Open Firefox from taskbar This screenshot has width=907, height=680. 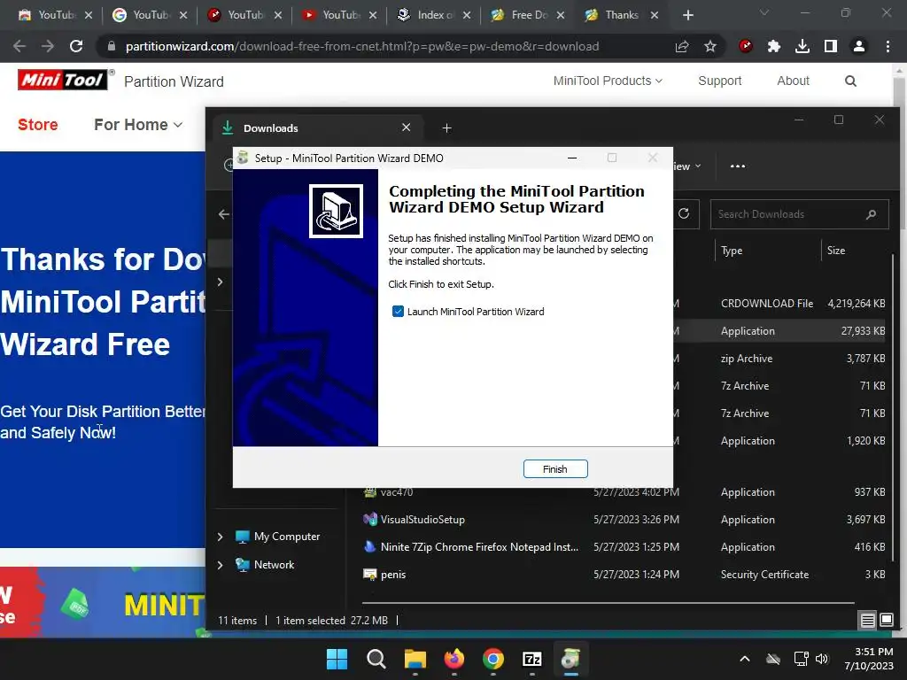coord(454,659)
